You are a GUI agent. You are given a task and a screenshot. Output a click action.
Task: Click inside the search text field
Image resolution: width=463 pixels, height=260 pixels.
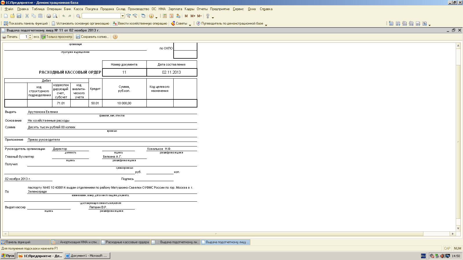(x=101, y=16)
